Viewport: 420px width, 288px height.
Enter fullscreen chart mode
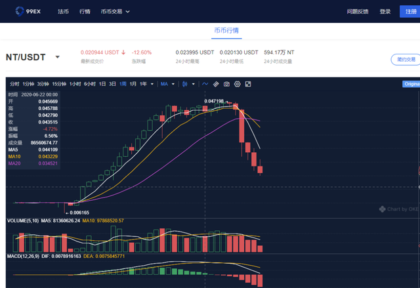click(248, 84)
